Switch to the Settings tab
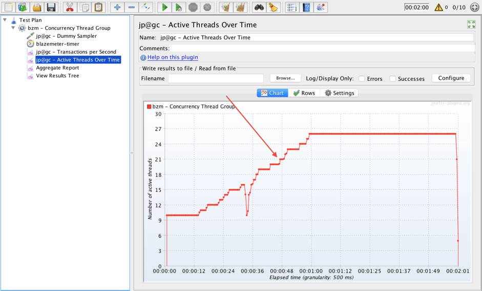Viewport: 482px width, 291px height. [x=340, y=93]
